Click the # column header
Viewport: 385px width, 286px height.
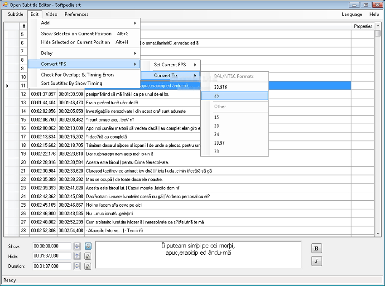[x=24, y=26]
